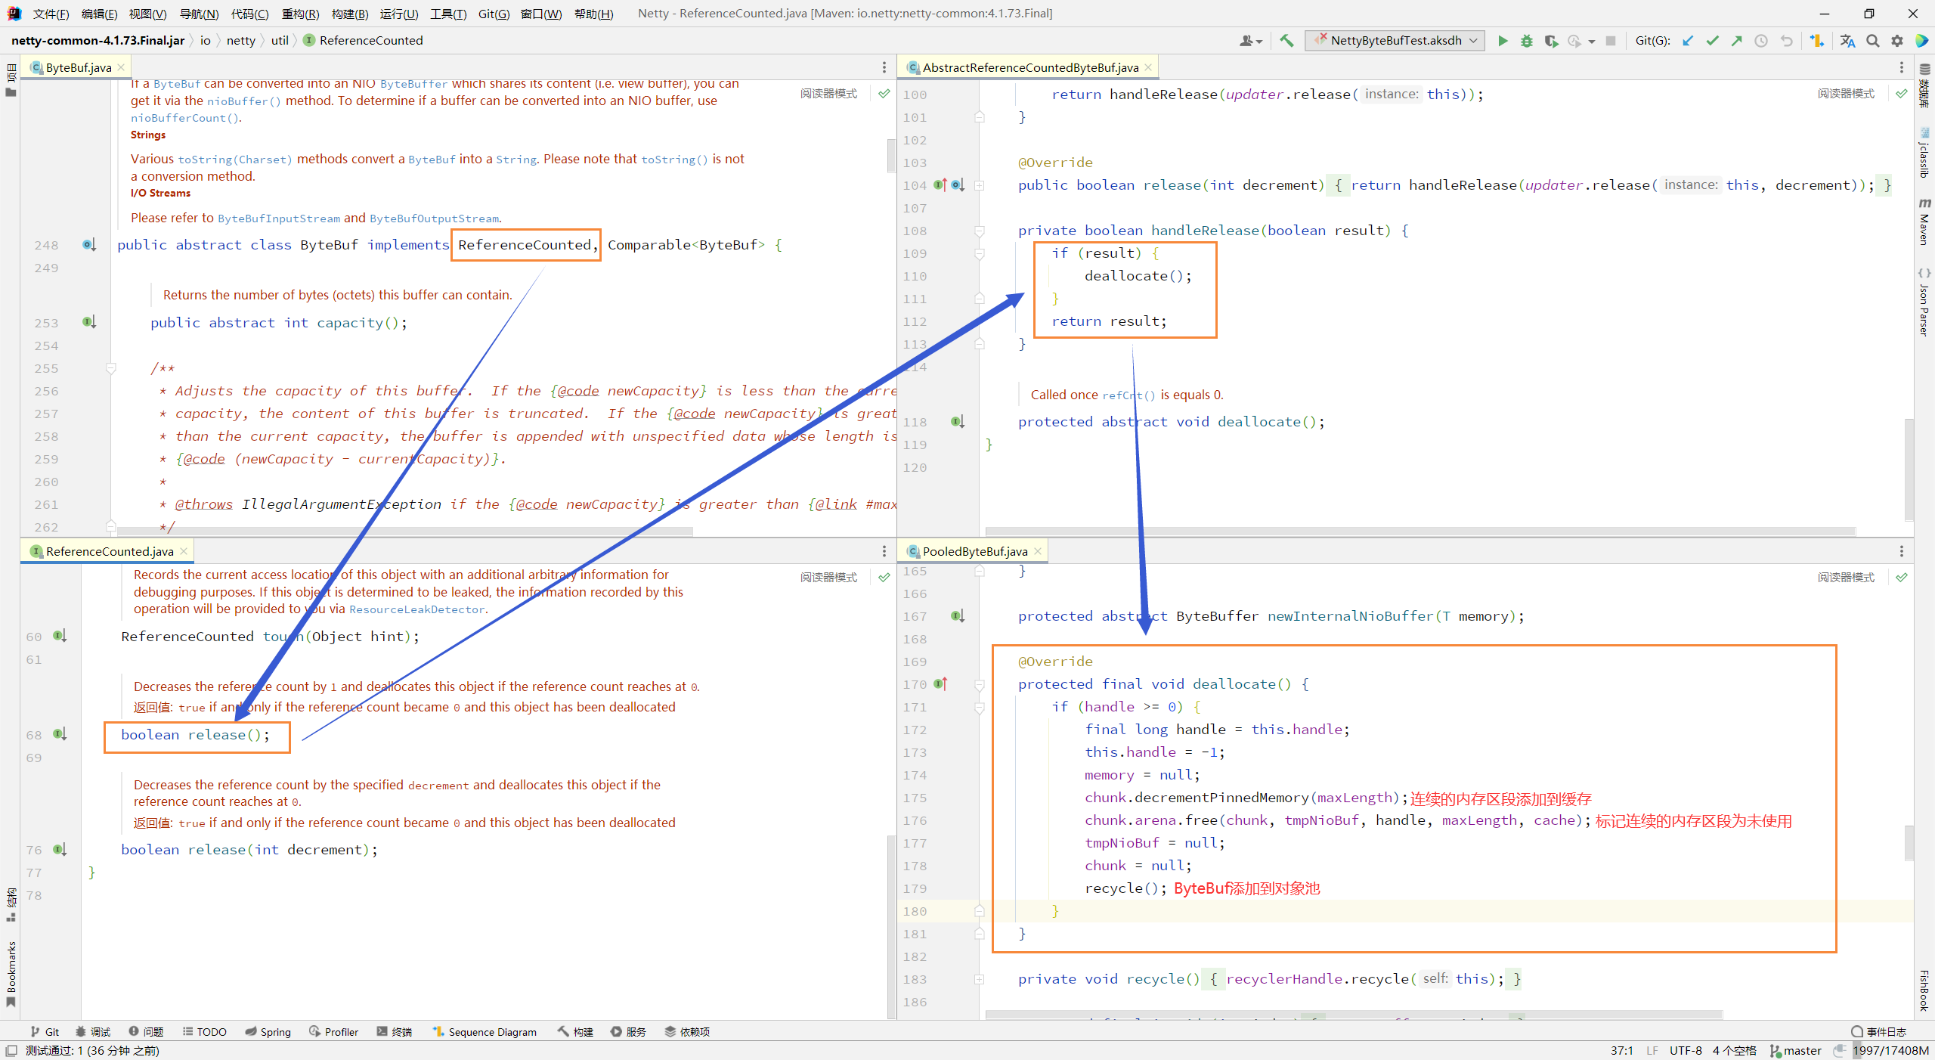This screenshot has width=1935, height=1060.
Task: Open the TODO tool window
Action: point(204,1032)
